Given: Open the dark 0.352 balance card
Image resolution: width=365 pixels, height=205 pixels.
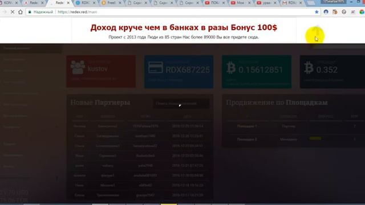Looking at the screenshot, I should tap(332, 71).
